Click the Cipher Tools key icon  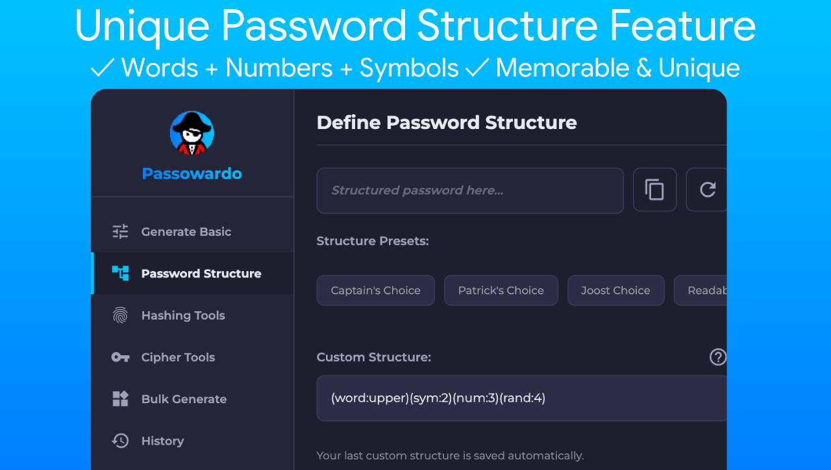click(x=121, y=357)
